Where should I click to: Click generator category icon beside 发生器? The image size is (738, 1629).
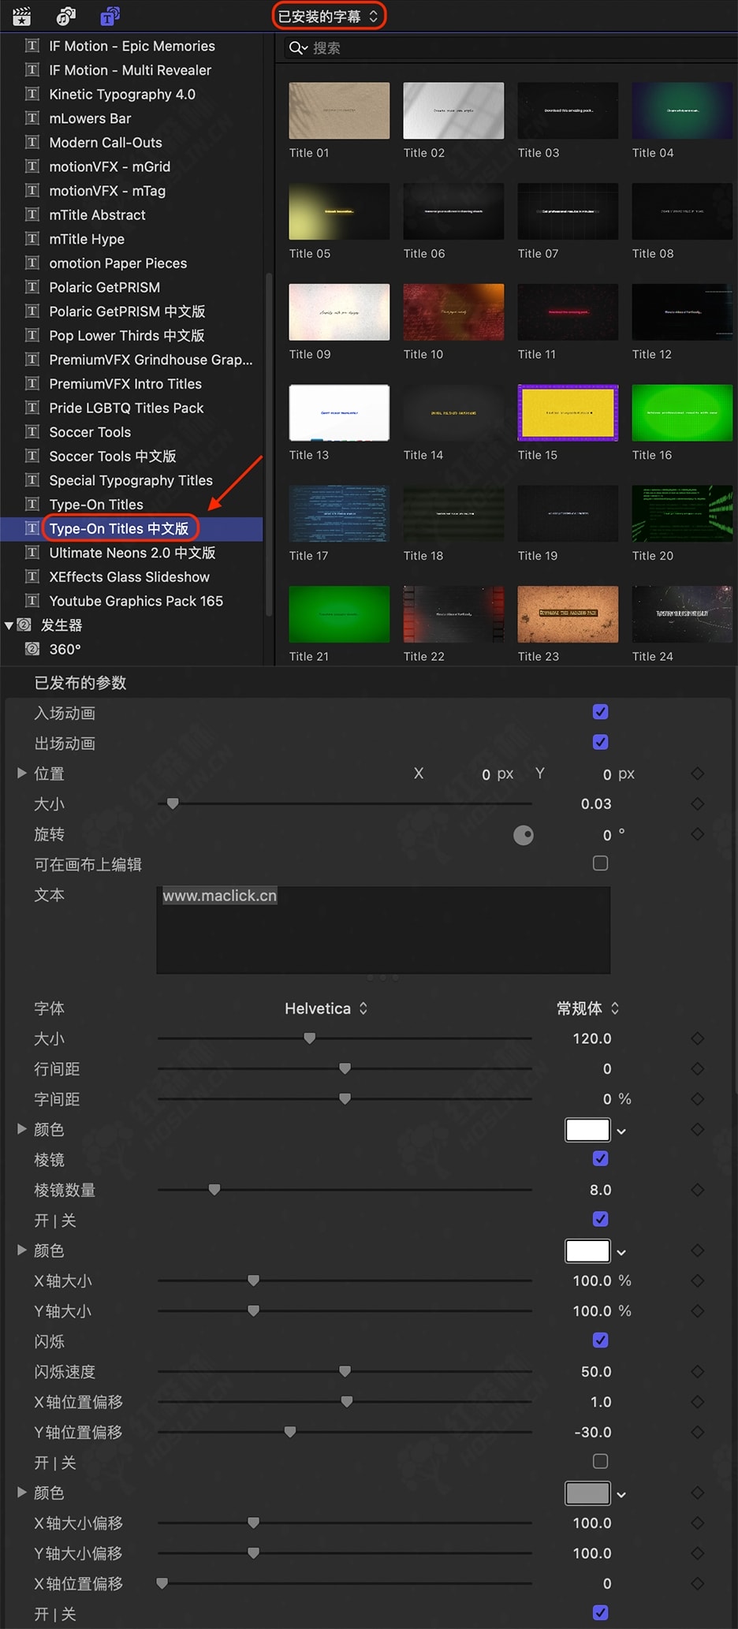[24, 624]
